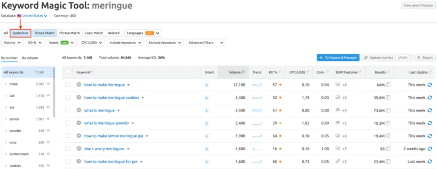
Task: Refresh metrics for 'how to make meringue cookies' row
Action: point(430,97)
